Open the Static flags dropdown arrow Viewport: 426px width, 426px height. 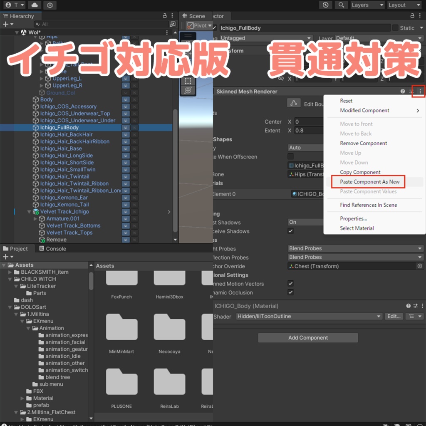[x=421, y=28]
